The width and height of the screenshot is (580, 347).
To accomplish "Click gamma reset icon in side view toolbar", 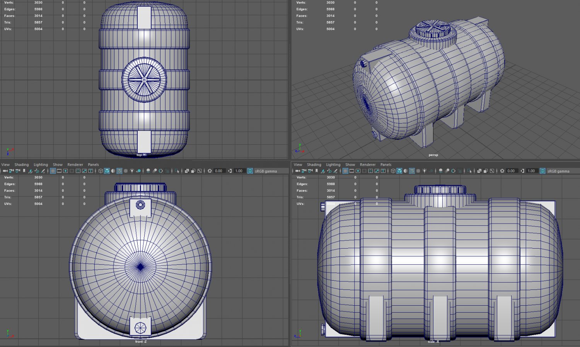I will click(x=522, y=171).
